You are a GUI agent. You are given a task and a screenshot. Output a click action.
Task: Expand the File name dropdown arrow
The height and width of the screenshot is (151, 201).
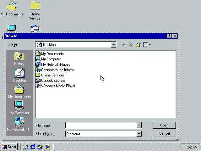(139, 125)
